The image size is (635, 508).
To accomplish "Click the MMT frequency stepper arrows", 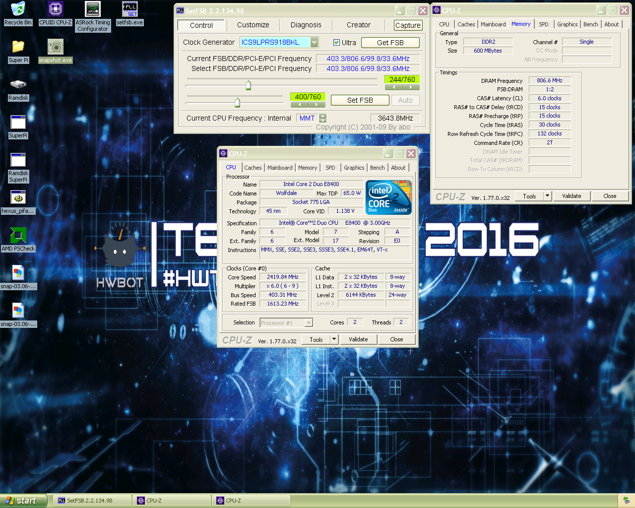I will [323, 118].
